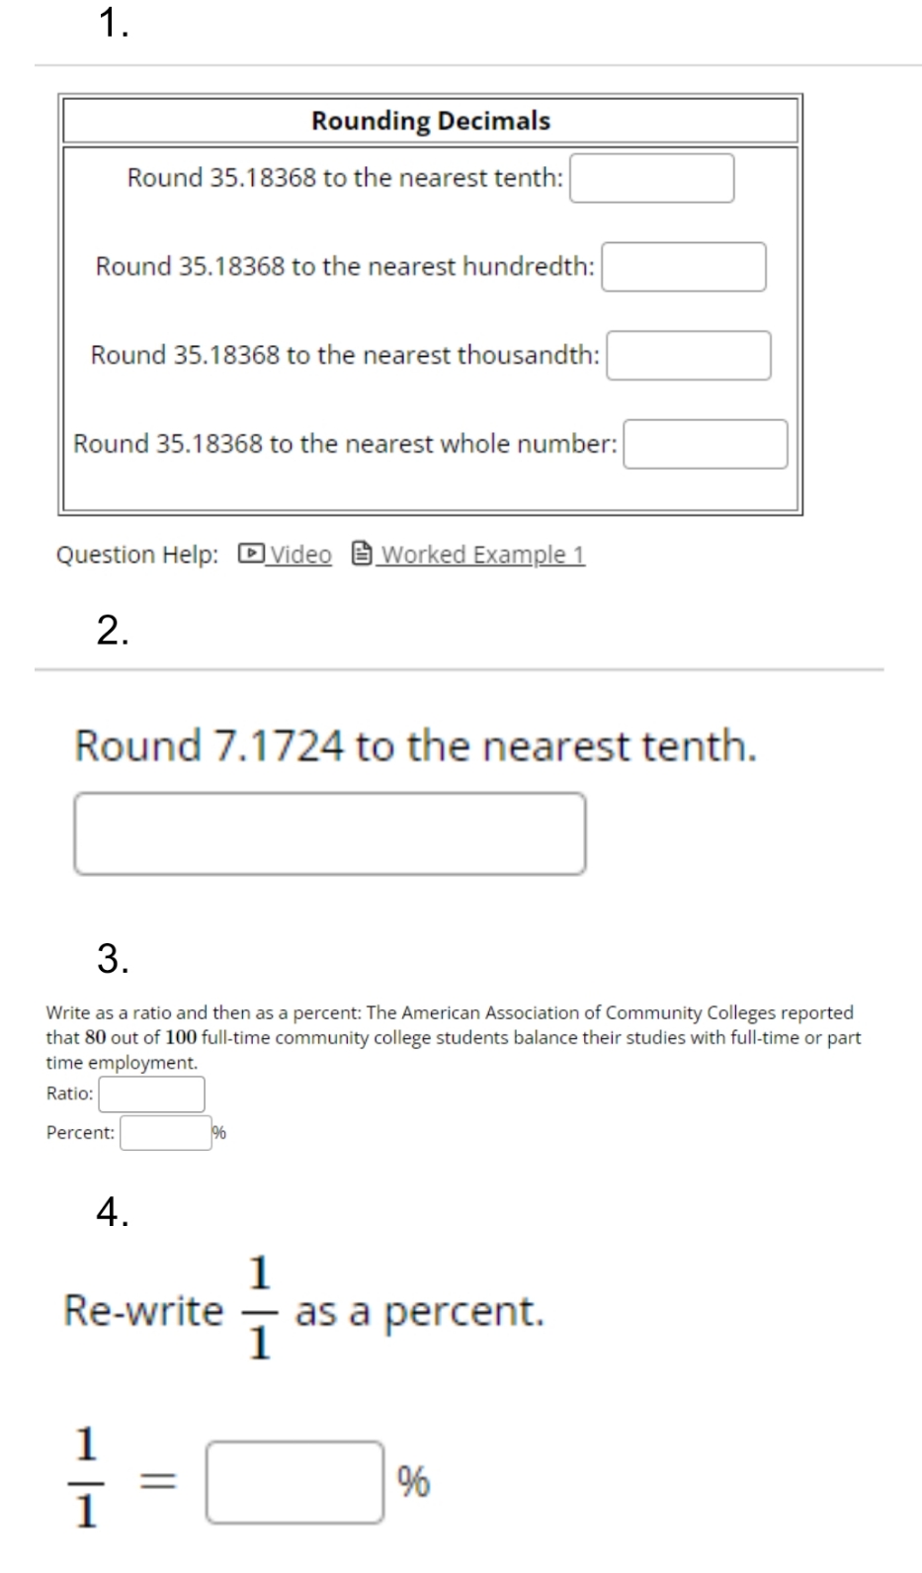Click the nearest whole number answer box
Viewport: 922px width, 1573px height.
[705, 444]
